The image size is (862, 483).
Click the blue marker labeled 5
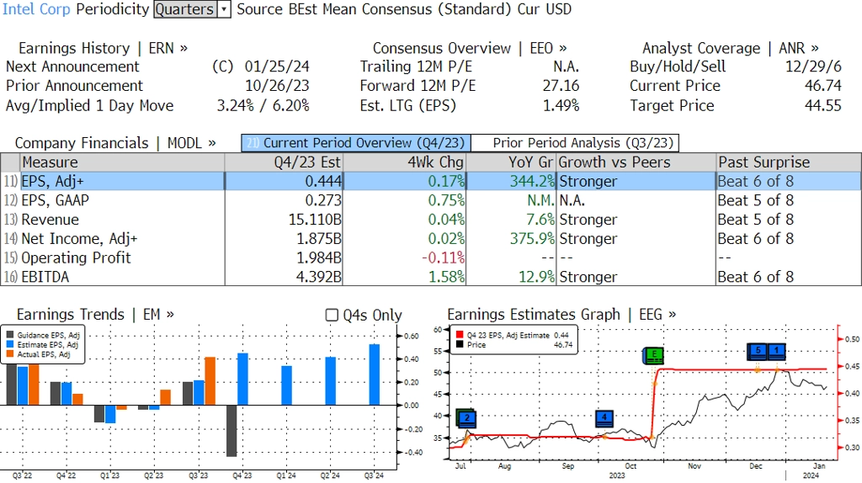tap(758, 351)
